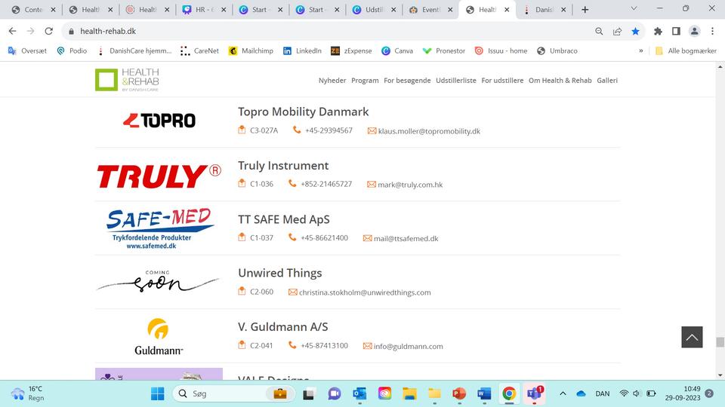The image size is (725, 407).
Task: Open the browser side panel icon
Action: click(676, 31)
